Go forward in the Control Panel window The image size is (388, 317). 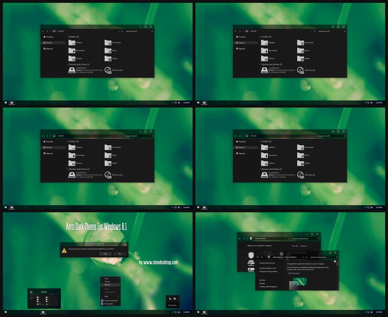pos(244,239)
